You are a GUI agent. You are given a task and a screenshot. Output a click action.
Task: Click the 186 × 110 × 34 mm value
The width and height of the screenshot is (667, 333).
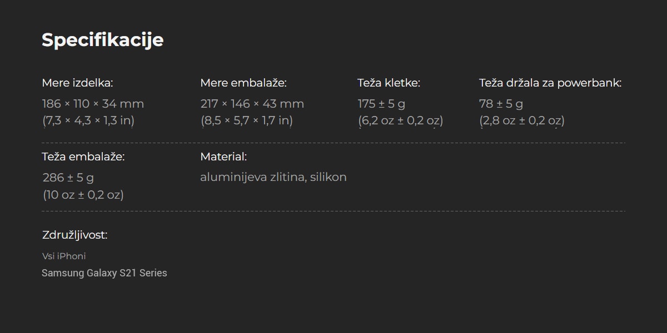[x=93, y=104]
